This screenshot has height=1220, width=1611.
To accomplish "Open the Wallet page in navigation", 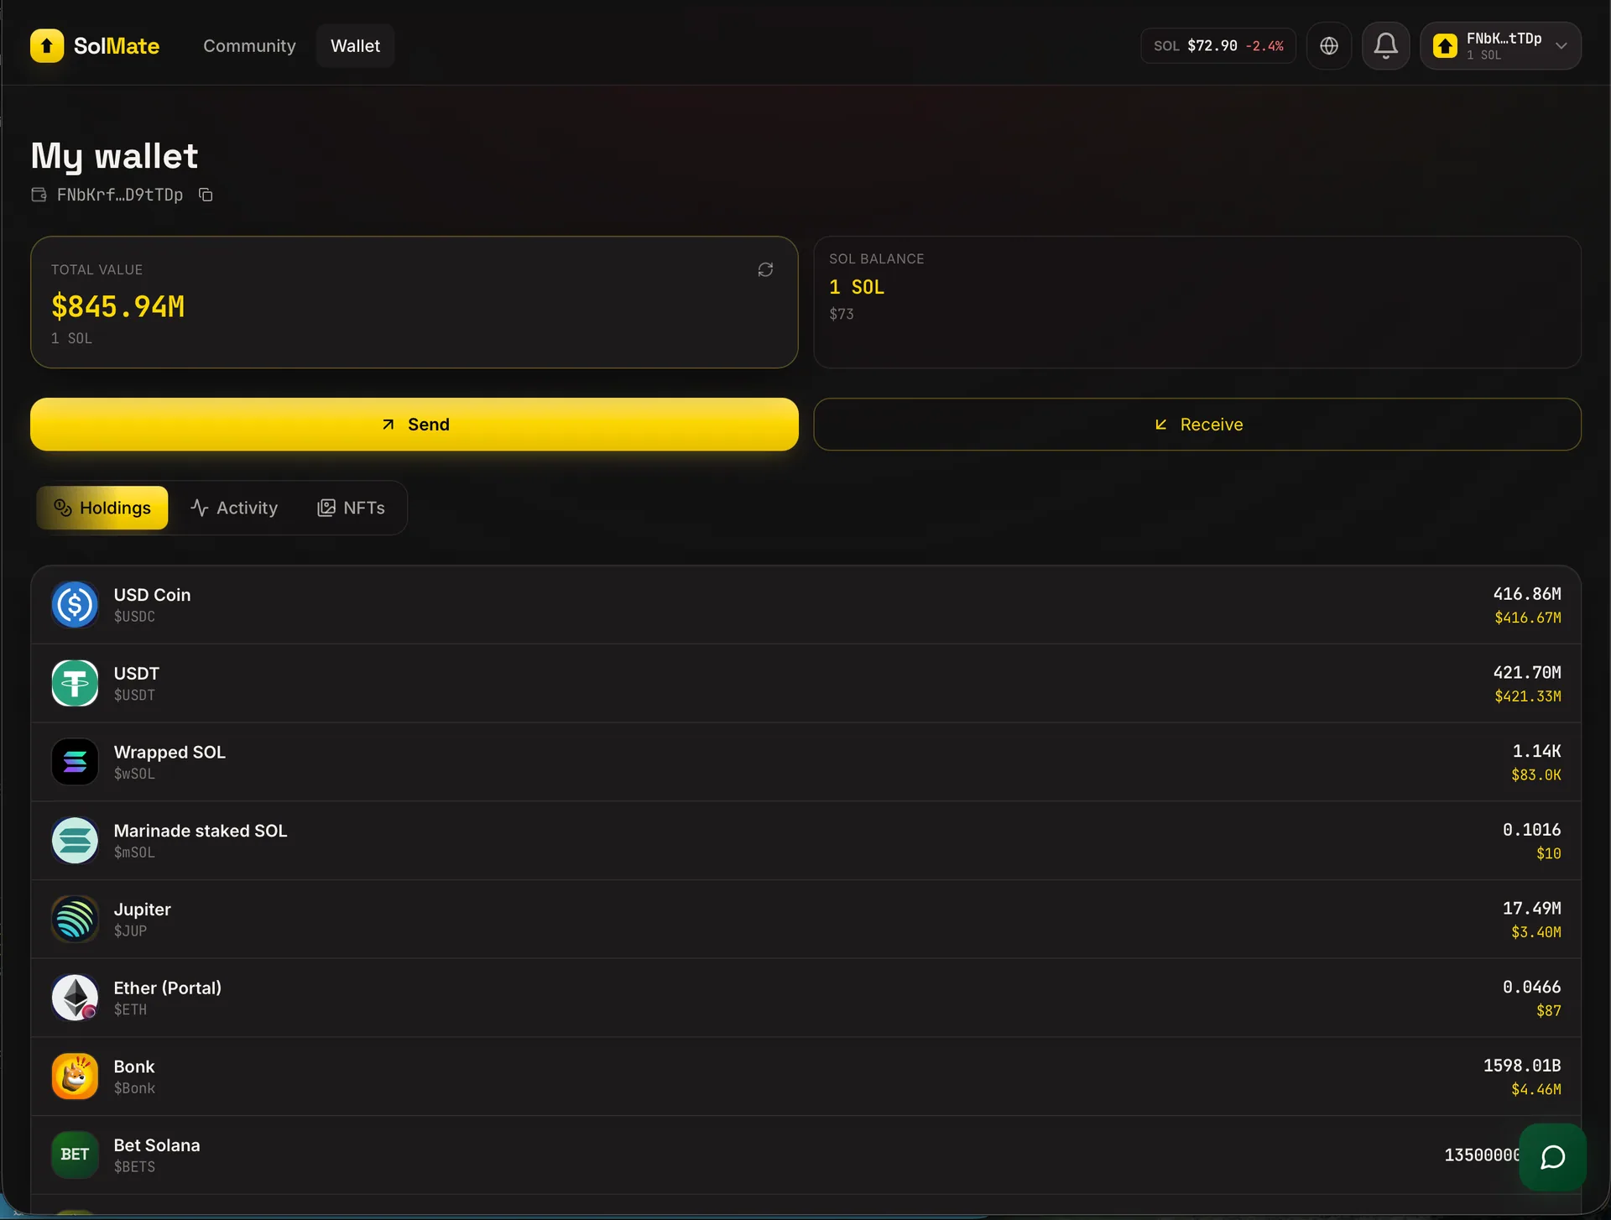I will tap(355, 46).
